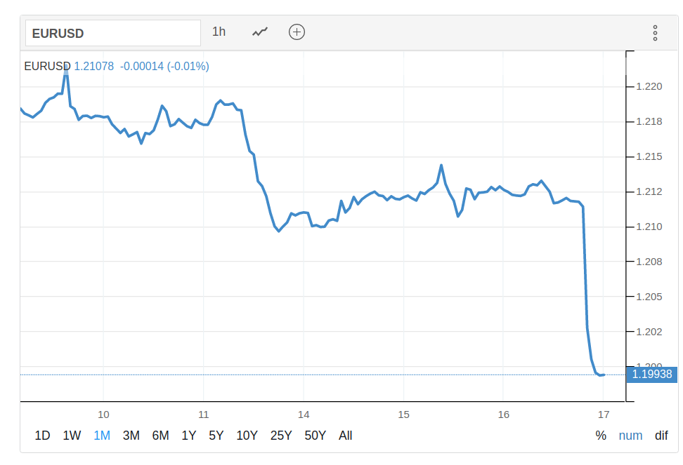
Task: Show the 10Y time range
Action: [247, 436]
